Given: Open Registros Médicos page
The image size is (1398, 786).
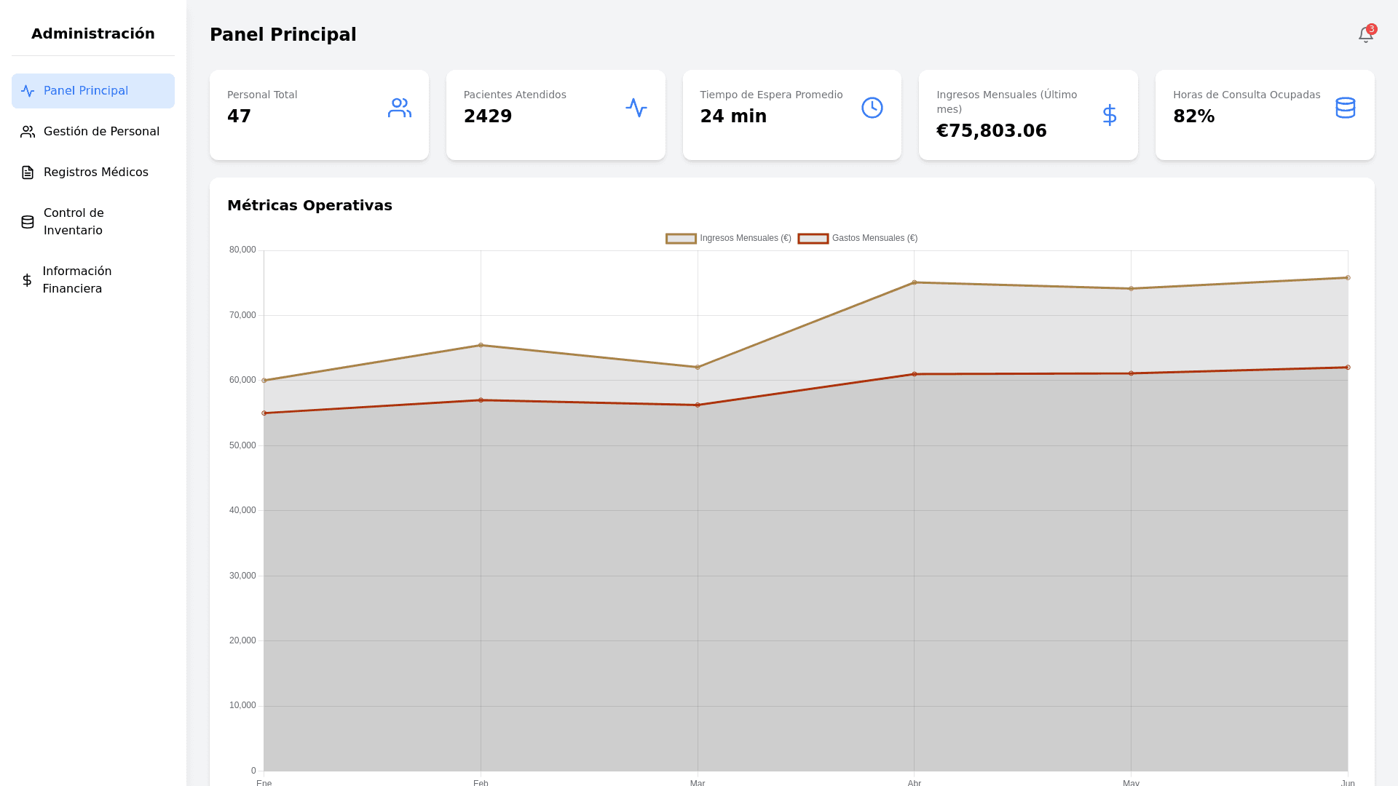Looking at the screenshot, I should [x=96, y=172].
